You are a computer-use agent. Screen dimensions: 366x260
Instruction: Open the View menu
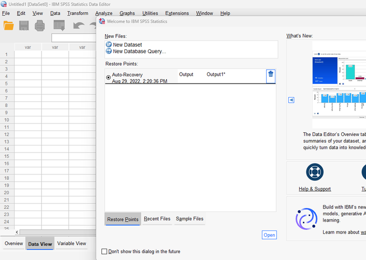(x=38, y=13)
